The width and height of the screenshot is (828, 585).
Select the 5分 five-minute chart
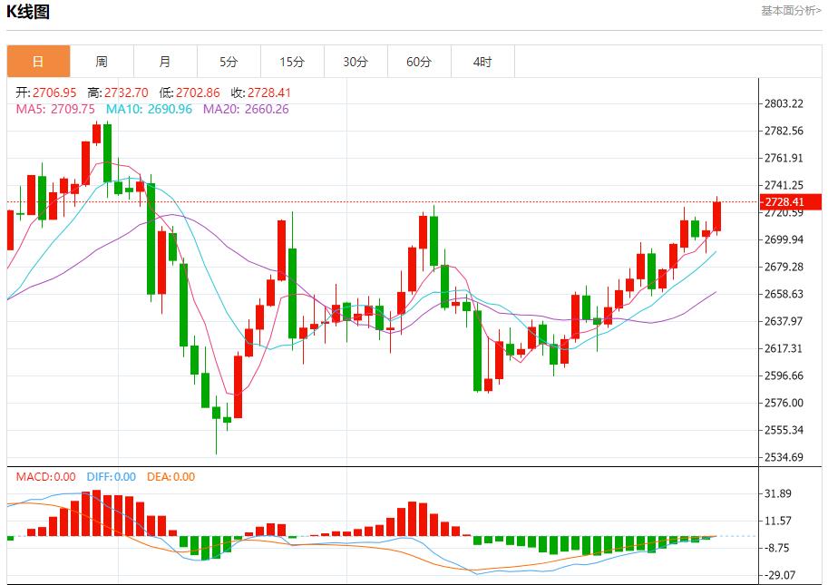pos(229,62)
